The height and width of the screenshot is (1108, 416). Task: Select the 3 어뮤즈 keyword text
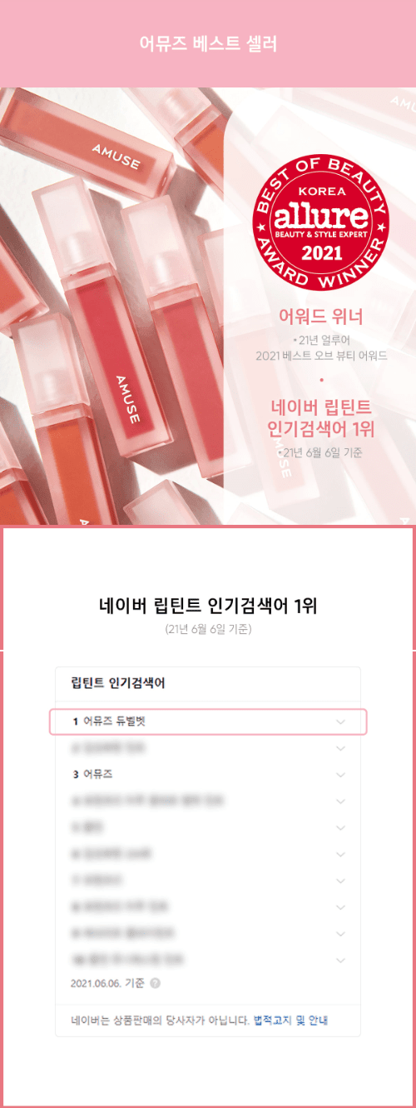click(92, 775)
